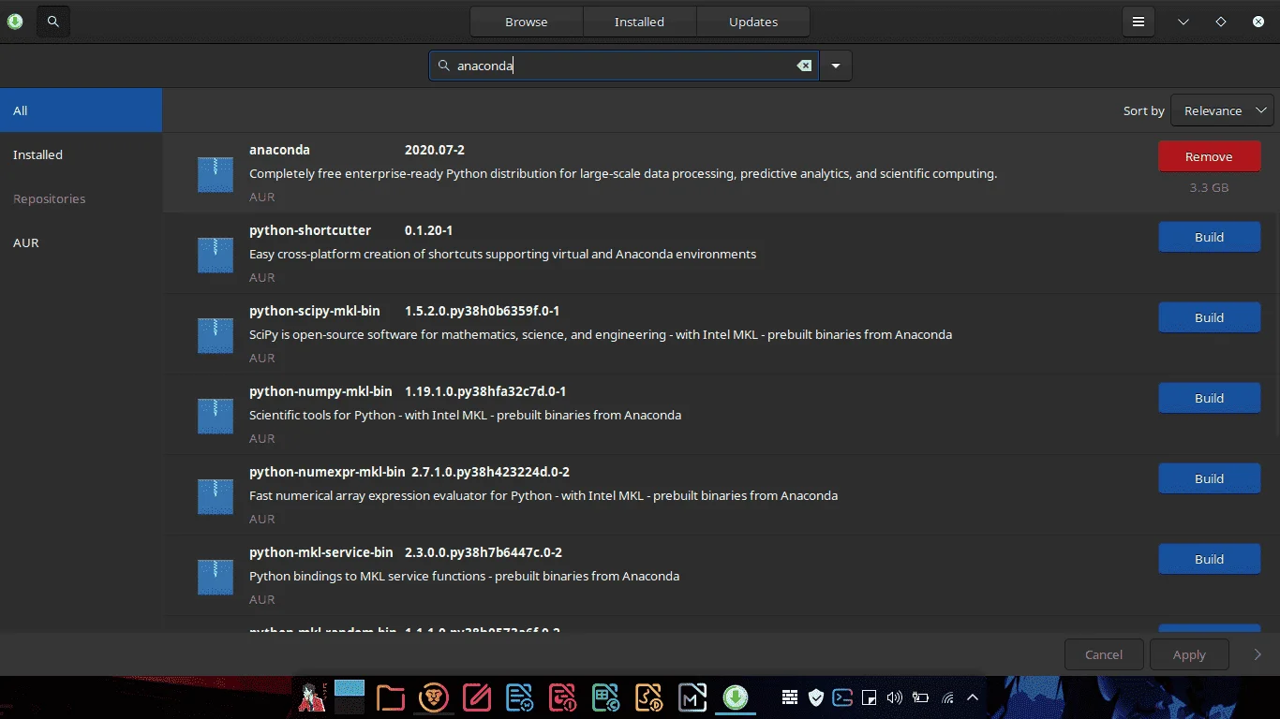Image resolution: width=1280 pixels, height=719 pixels.
Task: Switch to the Installed tab
Action: (x=640, y=22)
